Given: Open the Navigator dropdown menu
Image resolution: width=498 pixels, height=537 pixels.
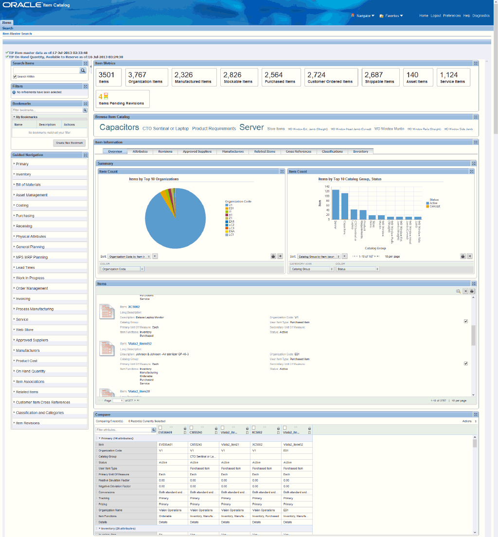Looking at the screenshot, I should coord(365,16).
